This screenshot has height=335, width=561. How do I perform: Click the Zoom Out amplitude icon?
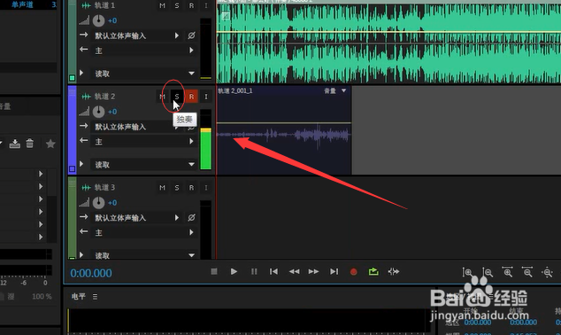(488, 272)
